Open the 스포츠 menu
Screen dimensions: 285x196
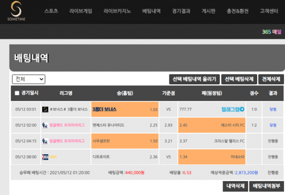[51, 11]
